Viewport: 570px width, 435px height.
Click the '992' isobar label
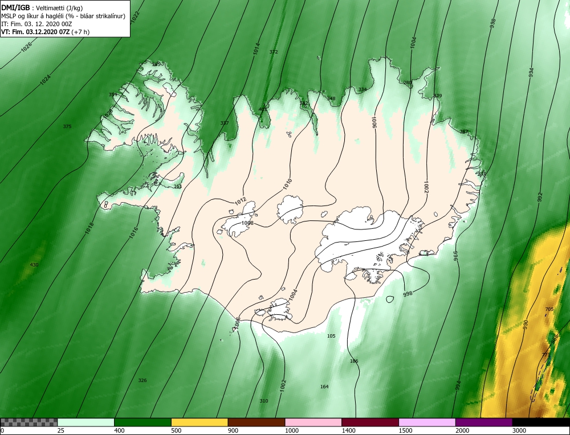(540, 197)
